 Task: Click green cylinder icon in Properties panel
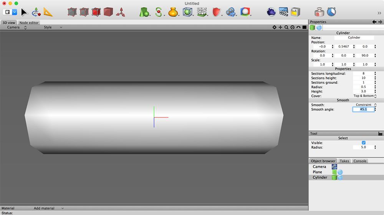point(312,28)
